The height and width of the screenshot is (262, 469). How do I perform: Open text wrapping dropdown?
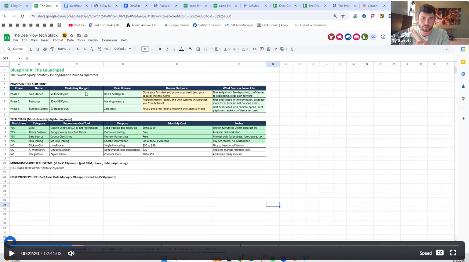point(235,49)
